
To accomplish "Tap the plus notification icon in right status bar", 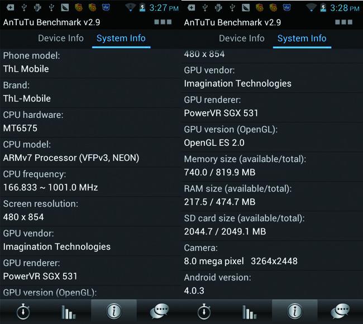I will pos(191,8).
